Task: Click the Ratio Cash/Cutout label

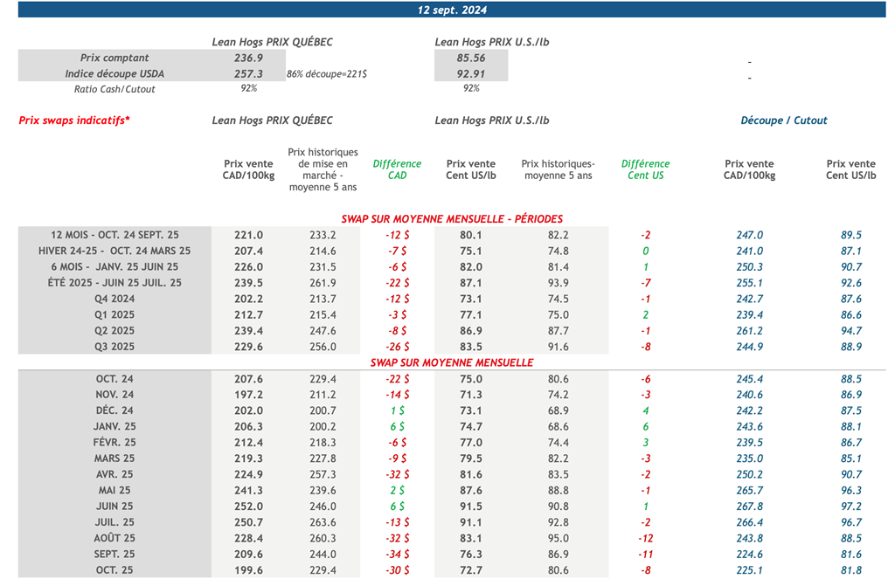Action: coord(114,89)
